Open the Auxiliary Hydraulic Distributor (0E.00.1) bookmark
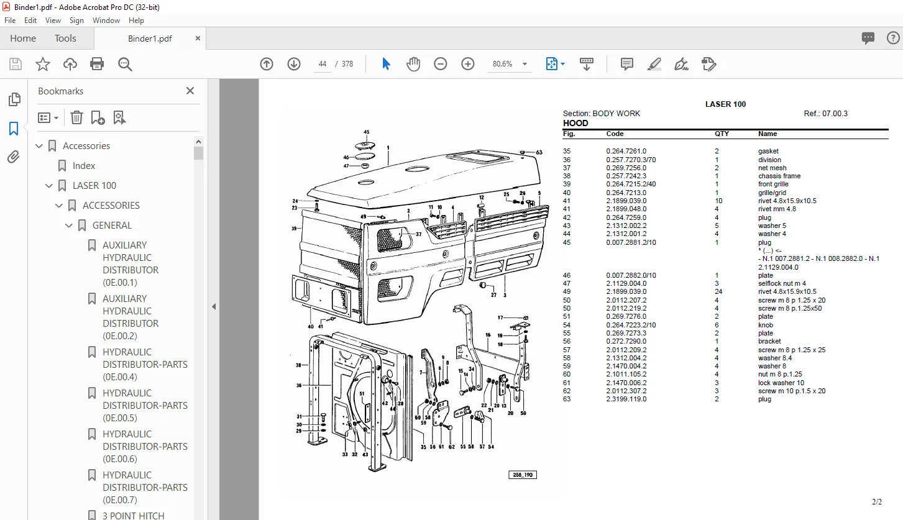 click(x=131, y=264)
